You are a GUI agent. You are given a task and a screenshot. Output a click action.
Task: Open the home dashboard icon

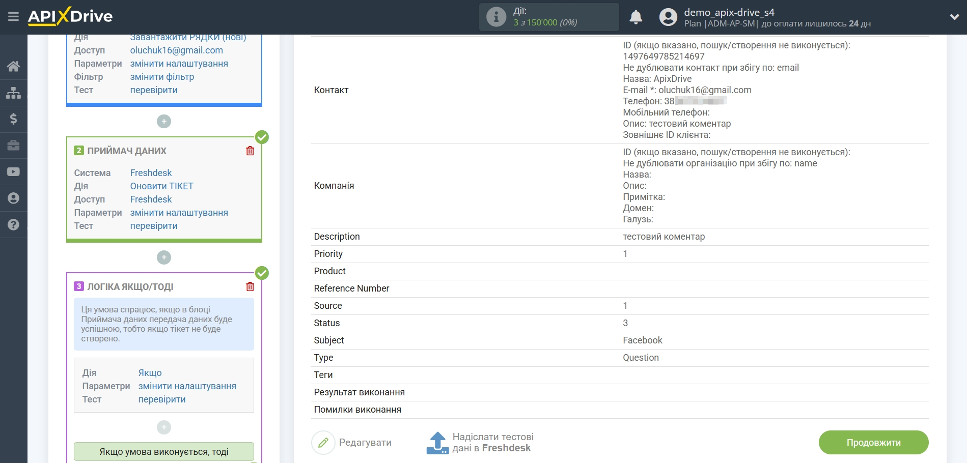13,66
